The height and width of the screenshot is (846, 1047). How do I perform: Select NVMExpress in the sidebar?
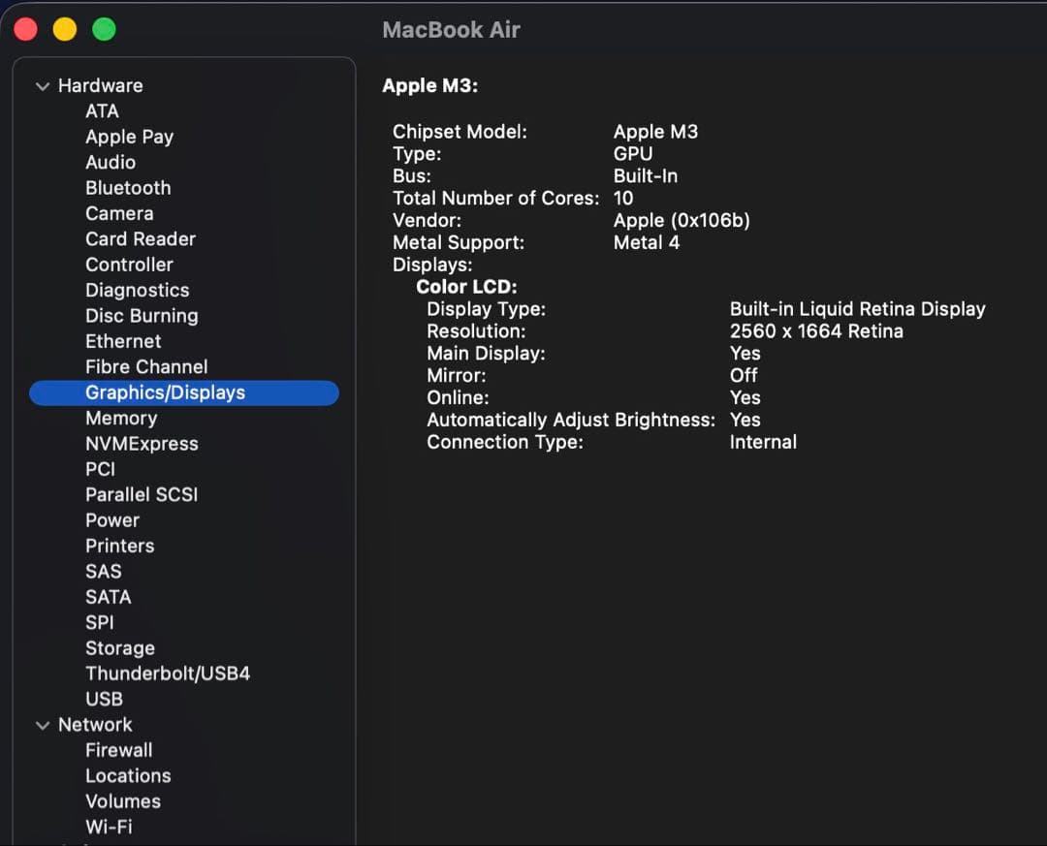(142, 444)
